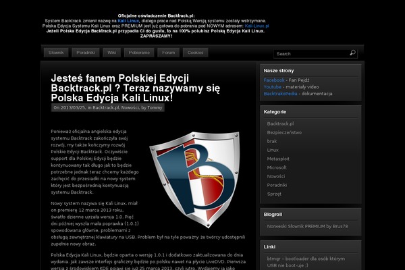Select the Microsoft category
Screen dimensions: 405x270
pyautogui.click(x=277, y=167)
